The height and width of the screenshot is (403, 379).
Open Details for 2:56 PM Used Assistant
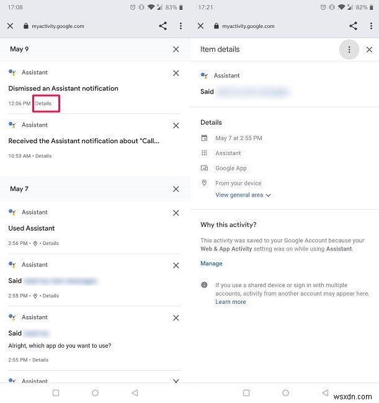51,244
